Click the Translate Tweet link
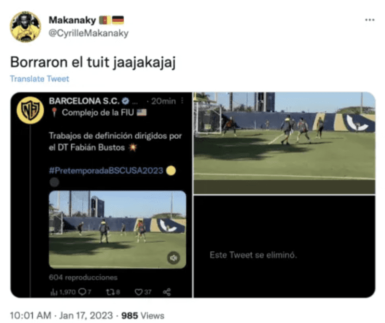The height and width of the screenshot is (323, 385). point(39,79)
